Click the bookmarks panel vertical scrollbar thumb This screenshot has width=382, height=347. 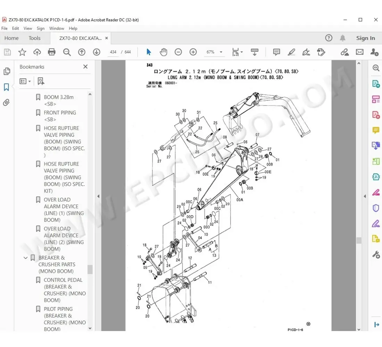[x=90, y=269]
